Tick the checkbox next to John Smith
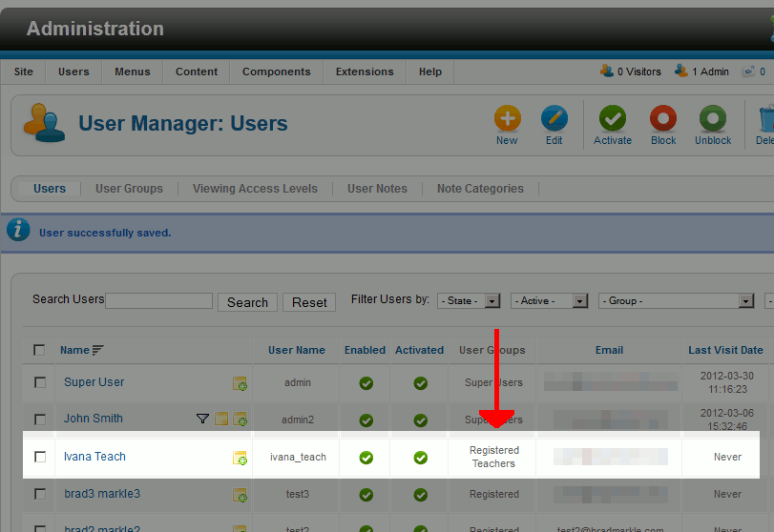774x532 pixels. [x=40, y=419]
